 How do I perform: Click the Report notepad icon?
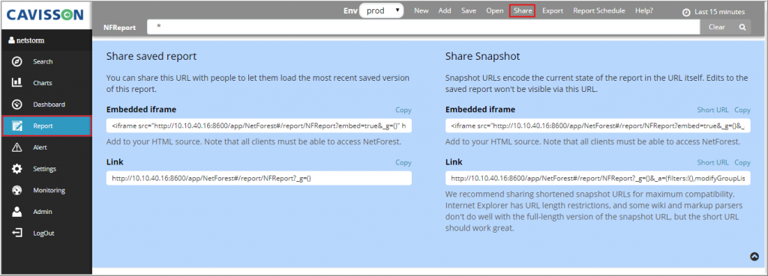(x=17, y=126)
